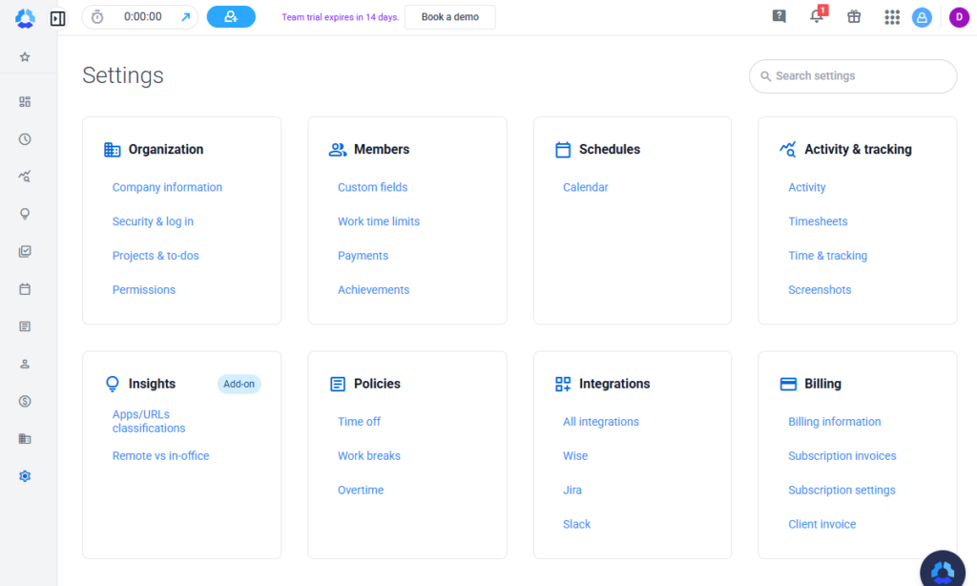This screenshot has width=977, height=586.
Task: Open Subscription invoices link
Action: click(x=842, y=455)
